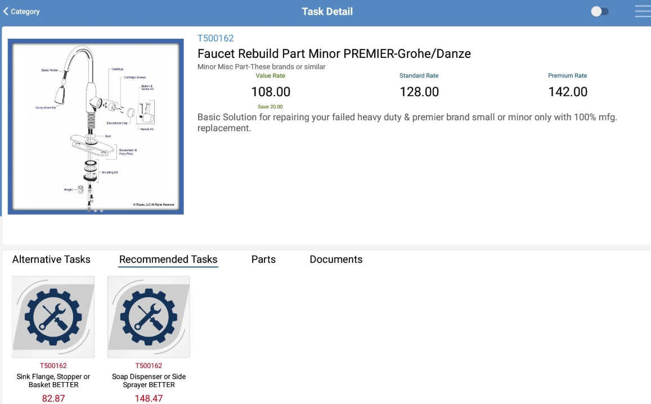Open the Sink Flange task gear icon
Viewport: 651px width, 404px height.
coord(53,317)
